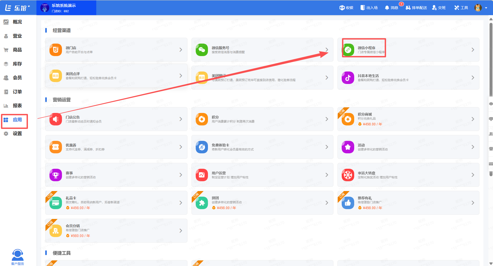The image size is (493, 266).
Task: Click the 乐馆系统演示 store name
Action: 64,5
